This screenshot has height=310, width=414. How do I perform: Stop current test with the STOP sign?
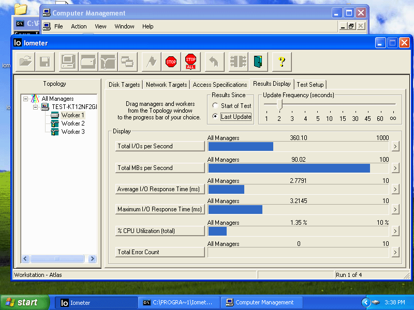(171, 62)
